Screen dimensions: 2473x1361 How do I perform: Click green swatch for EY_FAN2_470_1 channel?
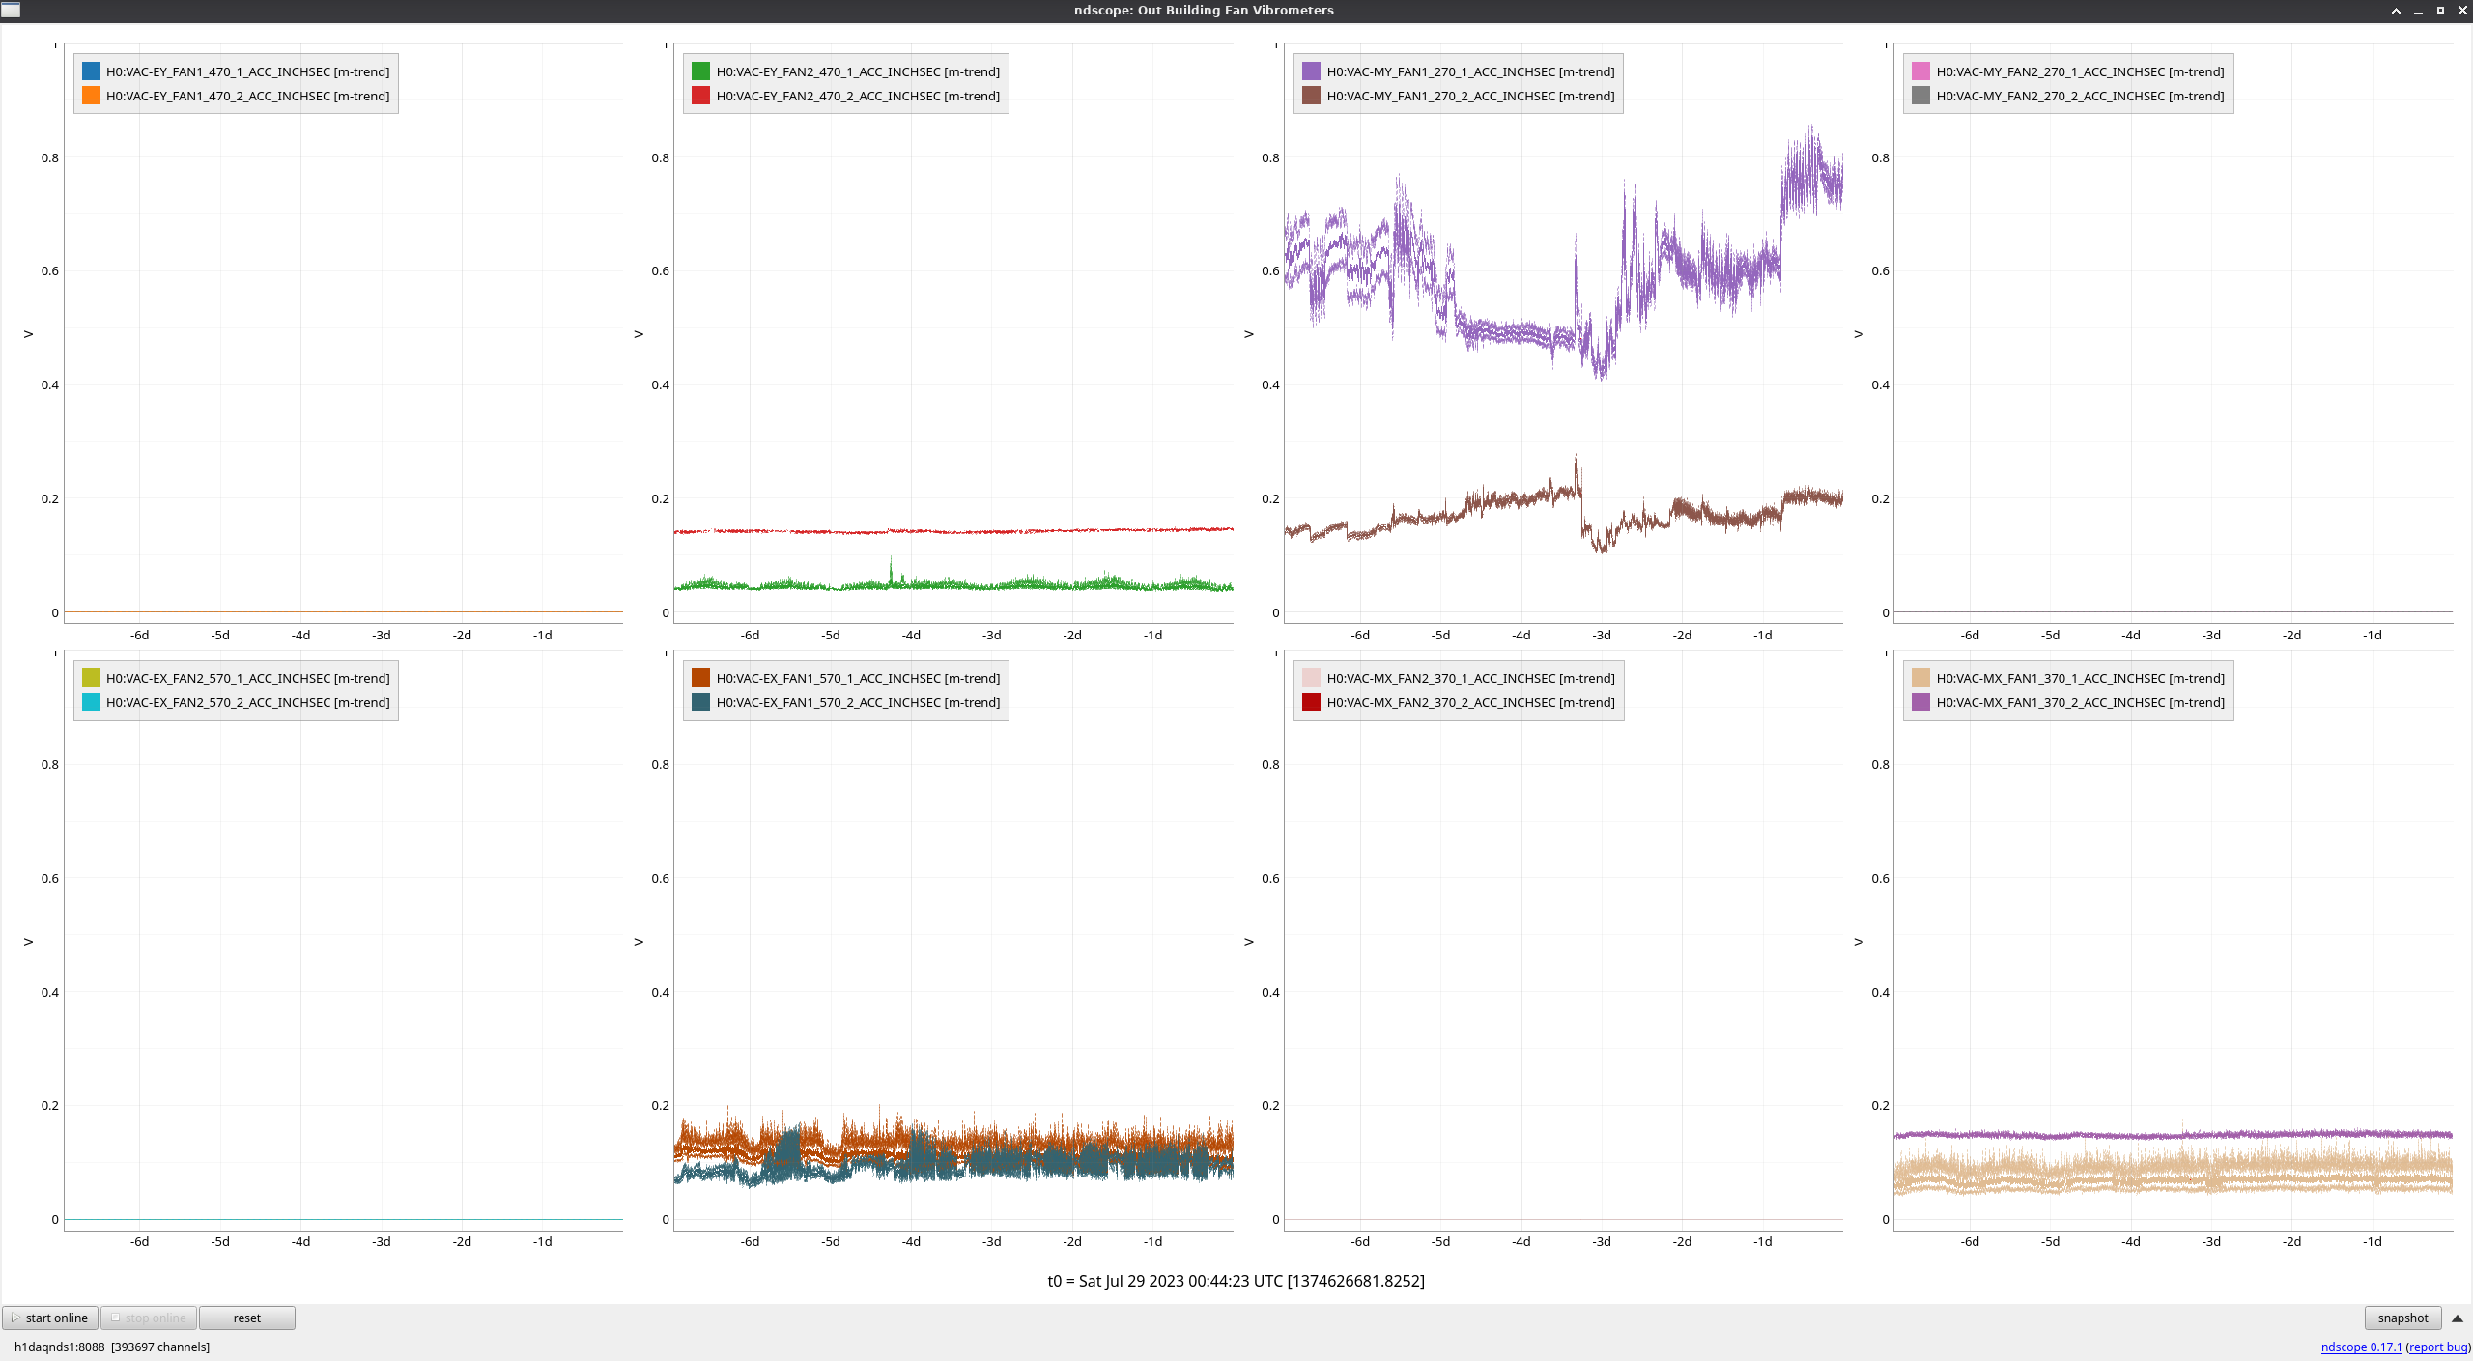700,71
